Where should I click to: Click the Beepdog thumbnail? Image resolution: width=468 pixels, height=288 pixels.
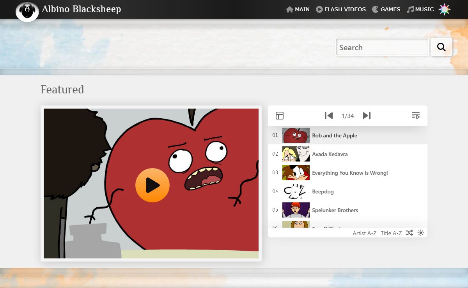pos(296,191)
